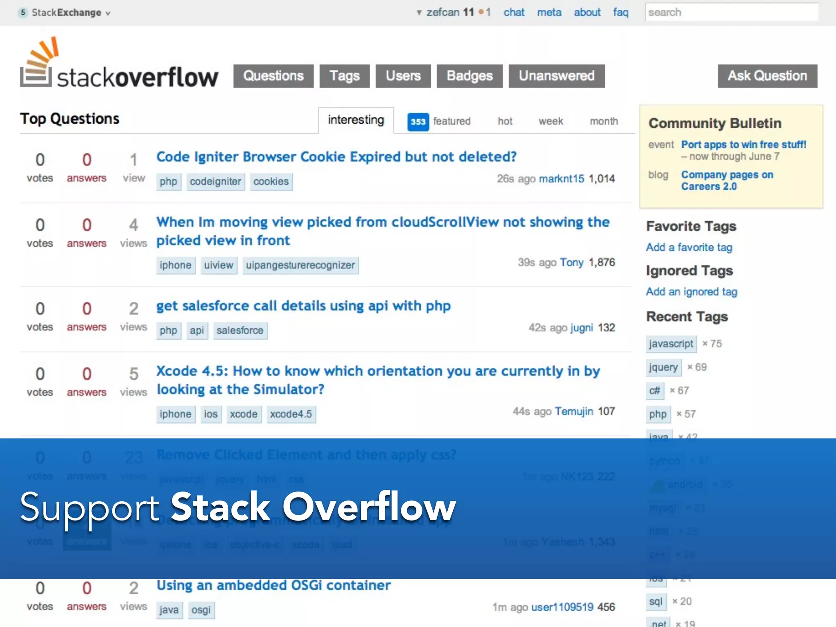Open the Unanswered section
836x627 pixels.
[557, 76]
